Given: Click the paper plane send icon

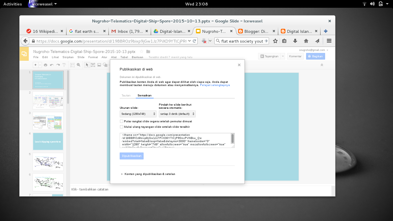Looking at the screenshot, I should pos(317,41).
